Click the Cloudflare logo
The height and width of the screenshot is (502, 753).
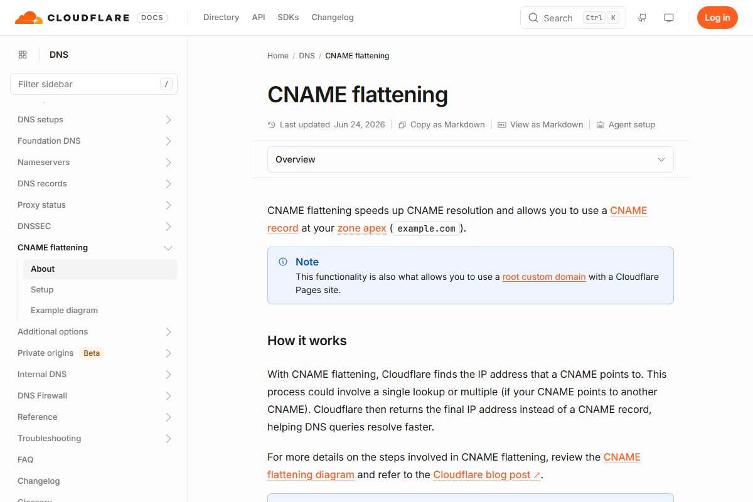tap(73, 18)
